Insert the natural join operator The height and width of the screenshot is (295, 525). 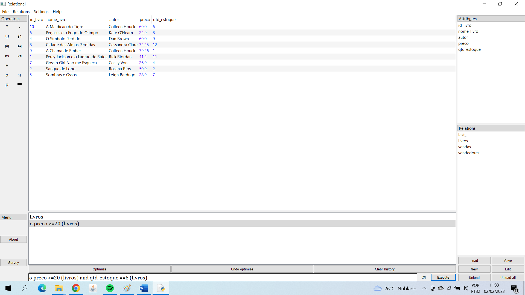(x=7, y=46)
